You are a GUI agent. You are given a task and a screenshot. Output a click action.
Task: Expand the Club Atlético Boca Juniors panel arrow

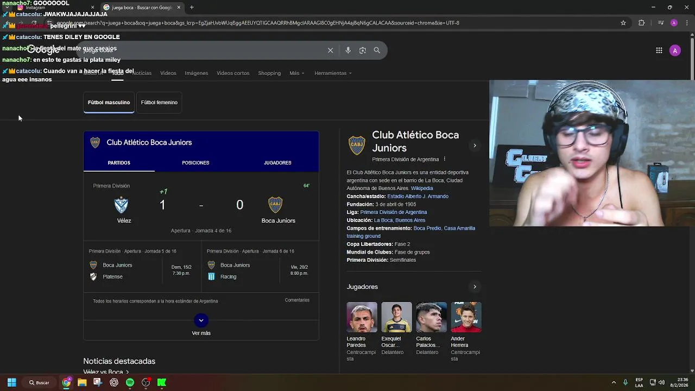point(475,146)
